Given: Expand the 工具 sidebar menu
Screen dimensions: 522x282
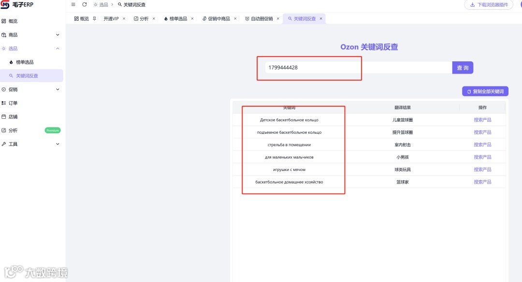Looking at the screenshot, I should point(31,144).
